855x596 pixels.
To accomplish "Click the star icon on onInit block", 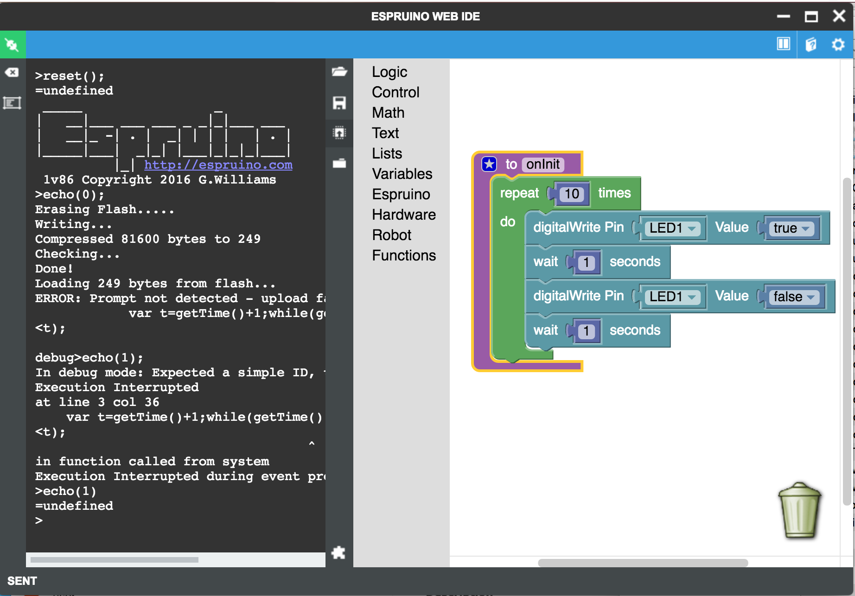I will [x=489, y=164].
